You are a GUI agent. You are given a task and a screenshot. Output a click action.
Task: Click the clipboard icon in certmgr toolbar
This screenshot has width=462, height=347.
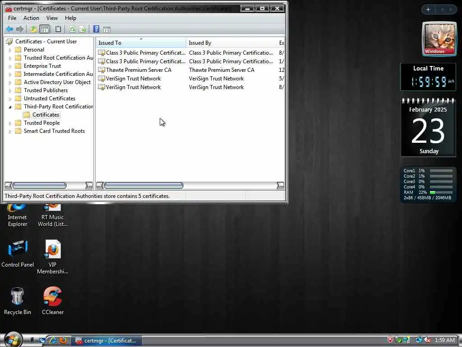point(58,29)
